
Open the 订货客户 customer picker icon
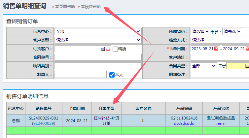tap(103, 49)
